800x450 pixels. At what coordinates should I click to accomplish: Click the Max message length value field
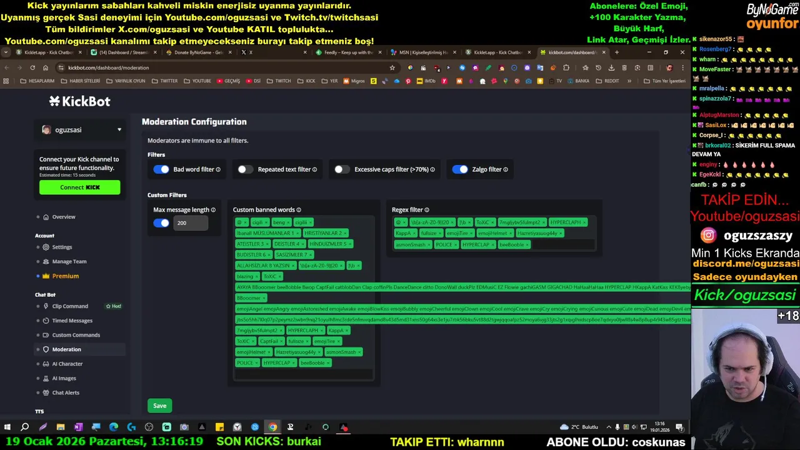[x=191, y=223]
